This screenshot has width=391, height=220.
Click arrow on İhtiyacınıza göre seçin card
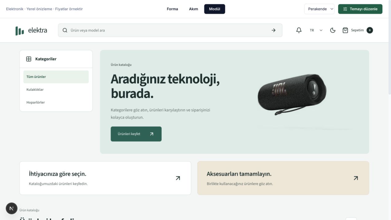[x=178, y=178]
